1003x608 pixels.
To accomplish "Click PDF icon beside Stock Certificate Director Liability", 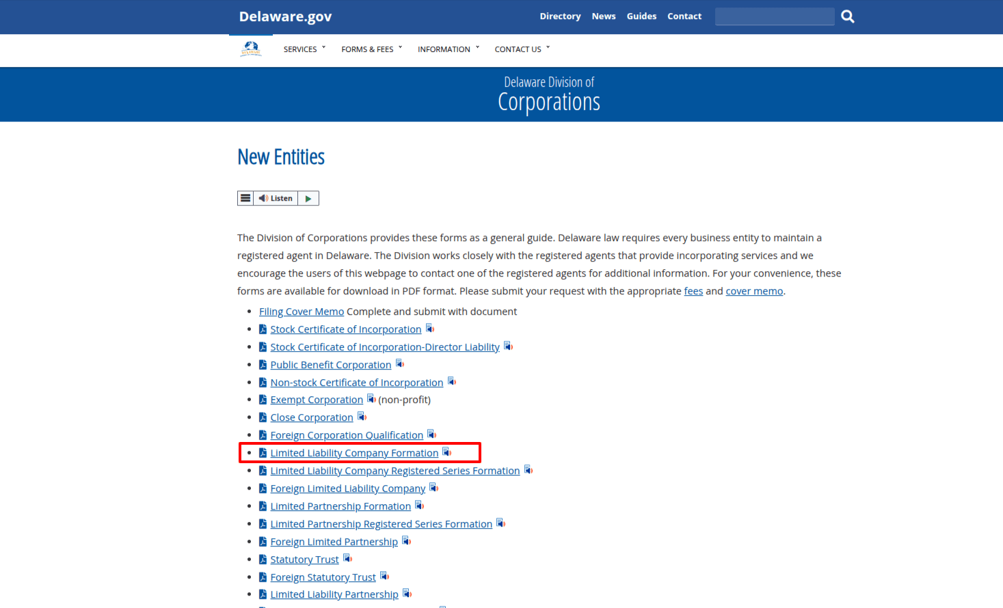I will pyautogui.click(x=263, y=347).
